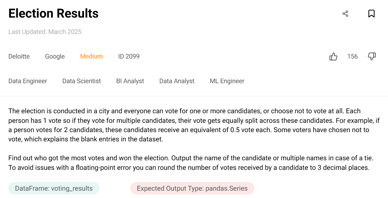388x198 pixels.
Task: Open the Deloitte company tag
Action: click(19, 57)
